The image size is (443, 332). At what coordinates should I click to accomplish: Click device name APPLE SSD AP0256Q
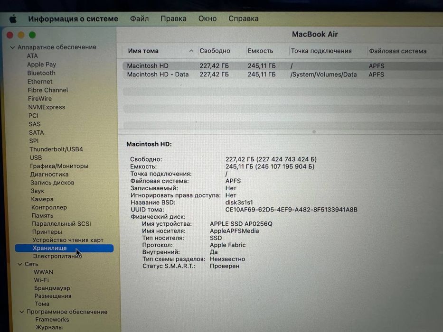pos(241,223)
